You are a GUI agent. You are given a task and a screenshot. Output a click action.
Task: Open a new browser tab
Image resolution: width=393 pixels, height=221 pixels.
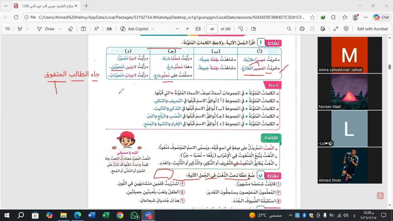pyautogui.click(x=86, y=6)
